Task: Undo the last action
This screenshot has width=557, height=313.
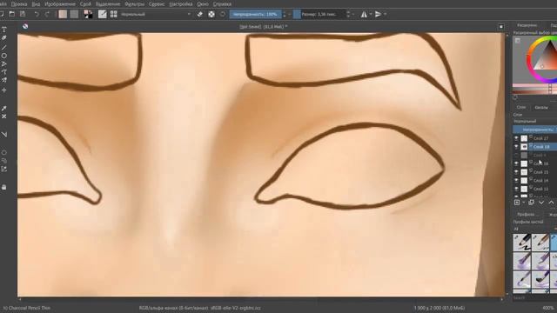Action: pyautogui.click(x=37, y=14)
